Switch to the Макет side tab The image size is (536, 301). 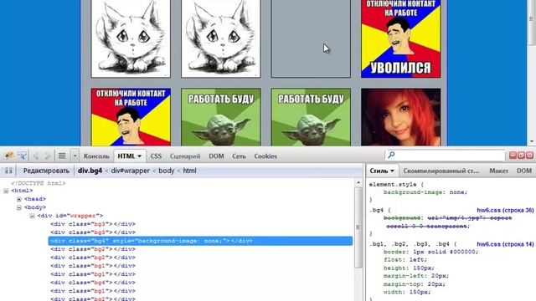click(498, 171)
